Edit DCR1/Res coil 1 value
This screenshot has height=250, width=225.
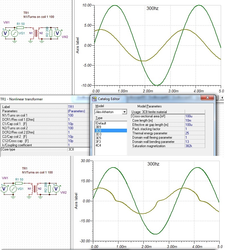79,119
